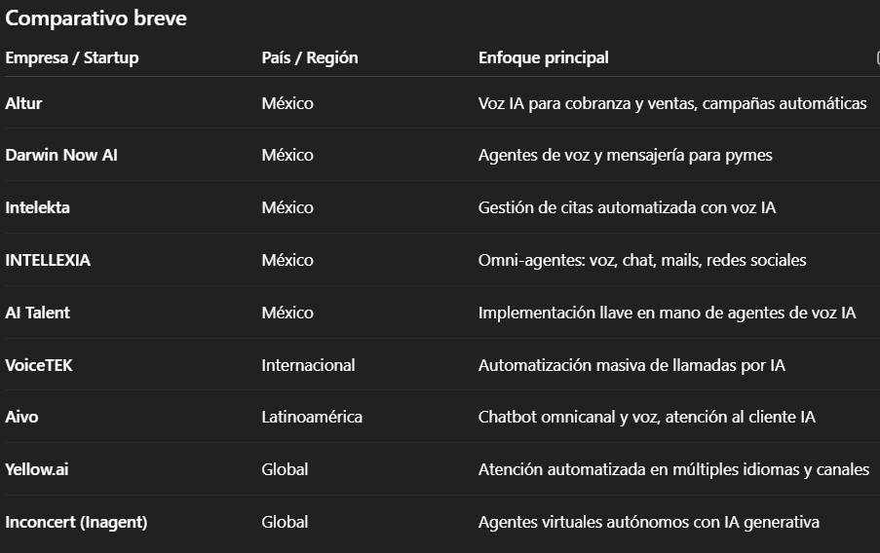The height and width of the screenshot is (553, 880).
Task: Select the "Agentes virtuales autónomos" description
Action: 649,522
